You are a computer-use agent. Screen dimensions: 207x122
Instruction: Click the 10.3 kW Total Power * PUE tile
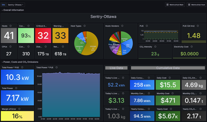17,77
